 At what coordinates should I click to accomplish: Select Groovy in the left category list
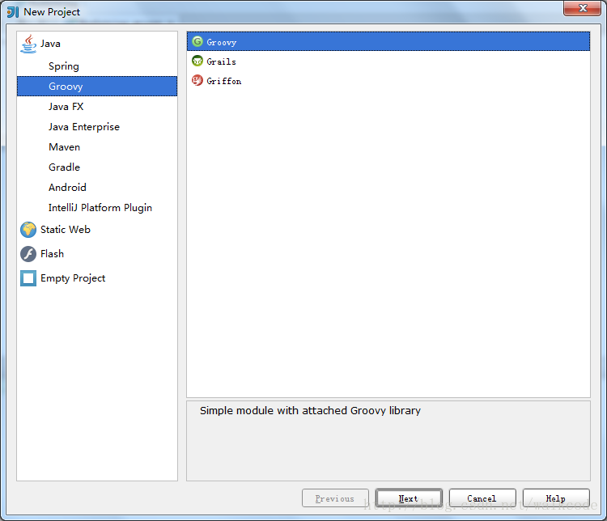97,87
